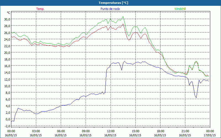Screen dimensions: 221x138
Task: Click the '30,0' y-axis value
Action: 7,19
